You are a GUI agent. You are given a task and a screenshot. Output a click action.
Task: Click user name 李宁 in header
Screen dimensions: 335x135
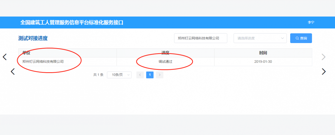pos(311,22)
